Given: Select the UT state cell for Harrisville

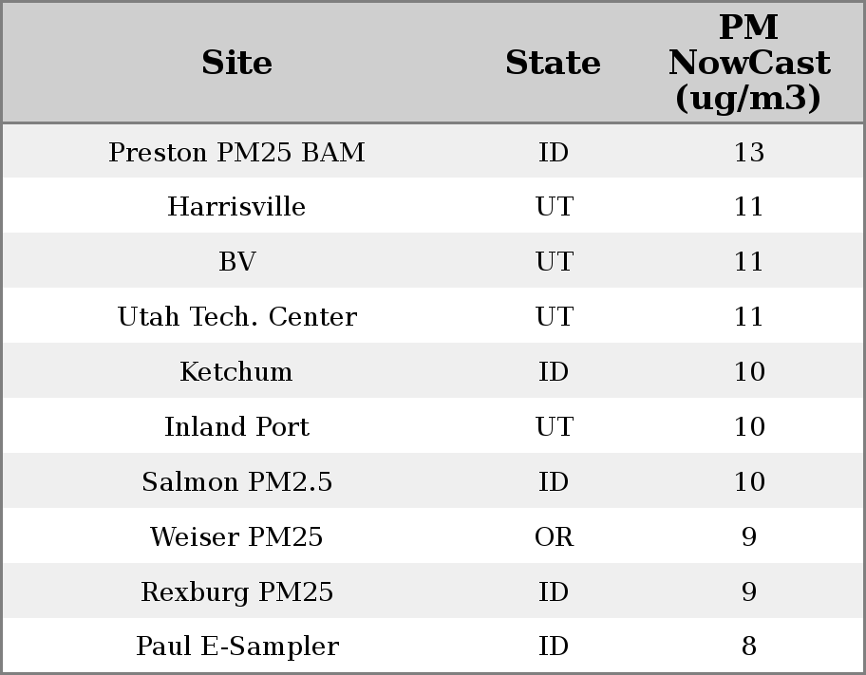Looking at the screenshot, I should pos(554,207).
